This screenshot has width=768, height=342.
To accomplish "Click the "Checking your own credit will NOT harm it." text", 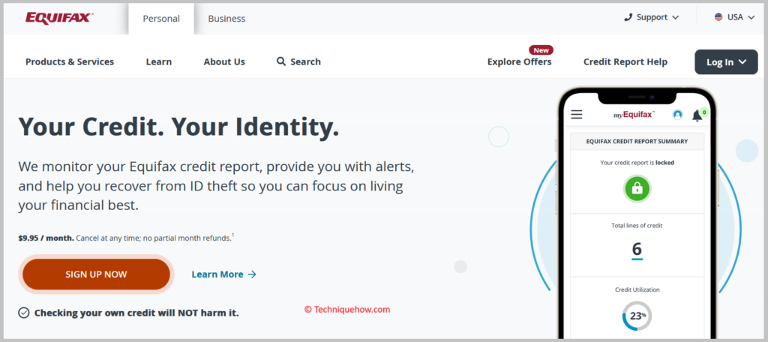I will pos(136,313).
